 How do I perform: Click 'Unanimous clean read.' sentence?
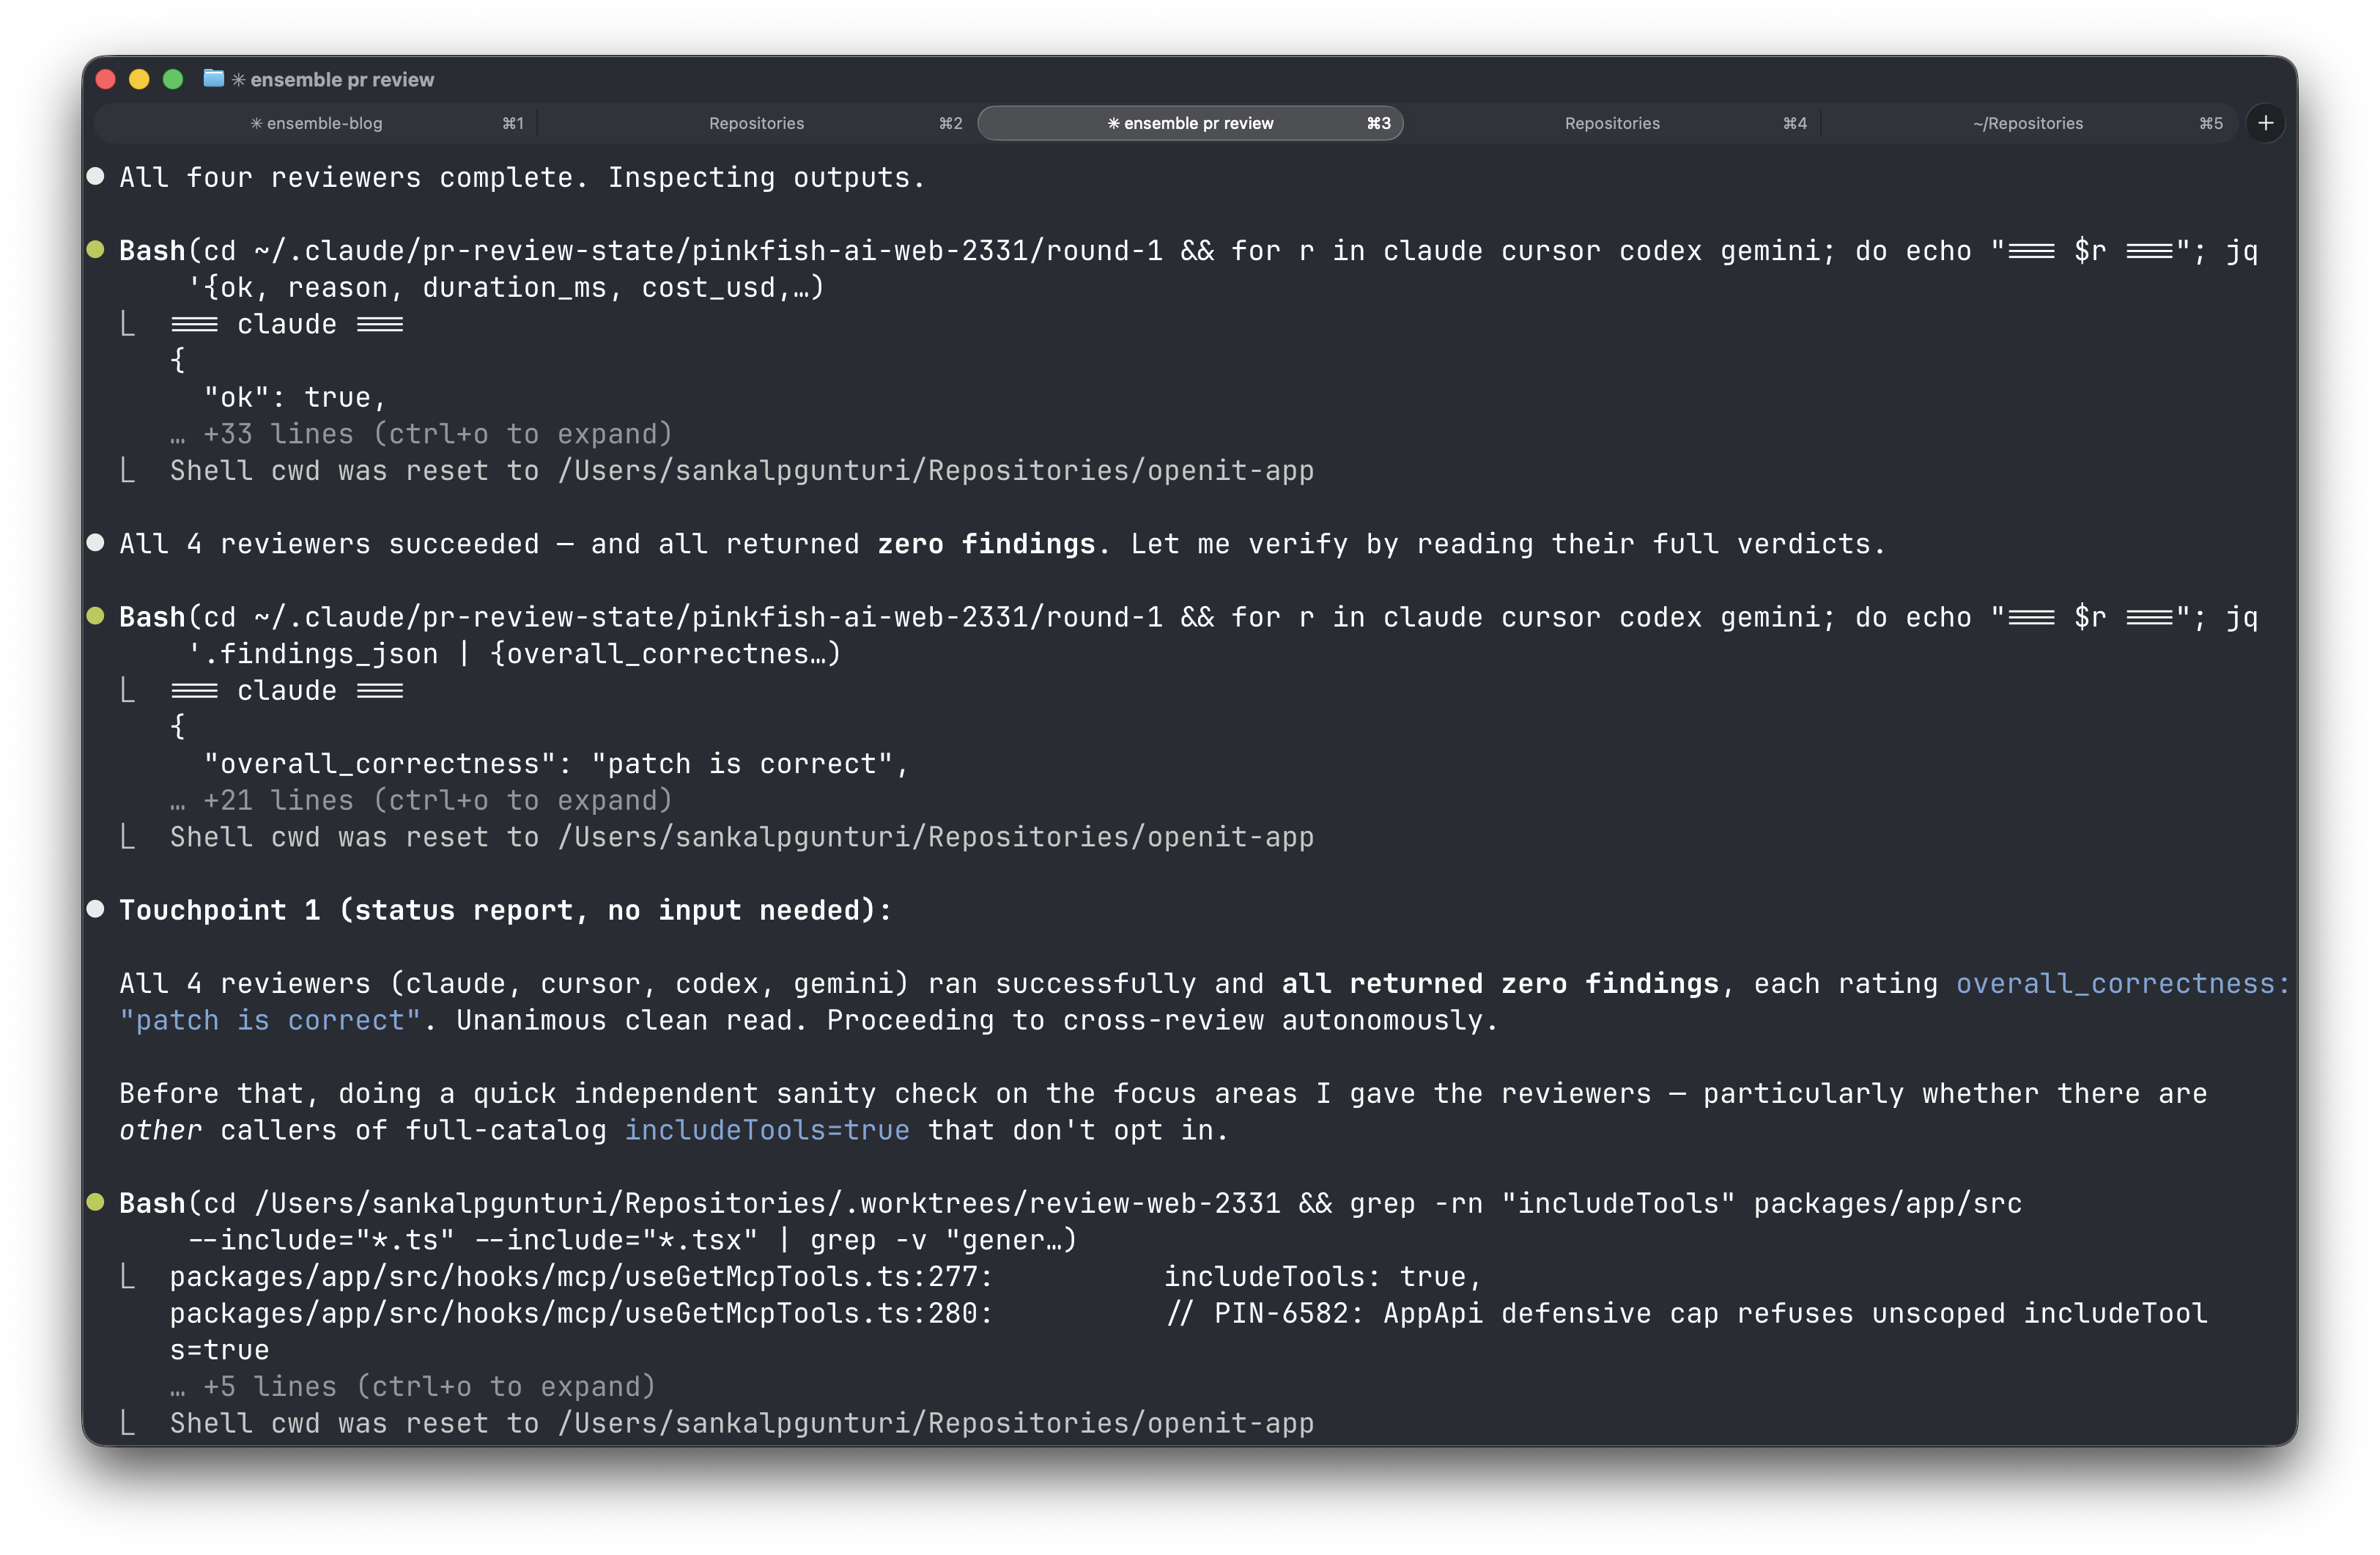click(632, 1020)
